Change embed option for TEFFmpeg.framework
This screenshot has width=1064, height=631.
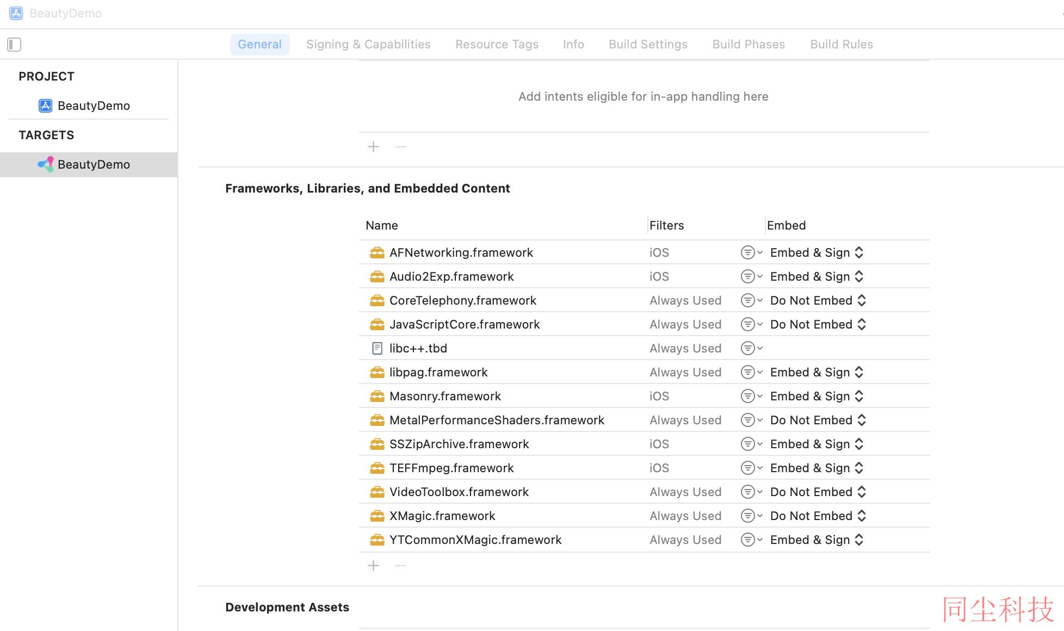pyautogui.click(x=817, y=468)
